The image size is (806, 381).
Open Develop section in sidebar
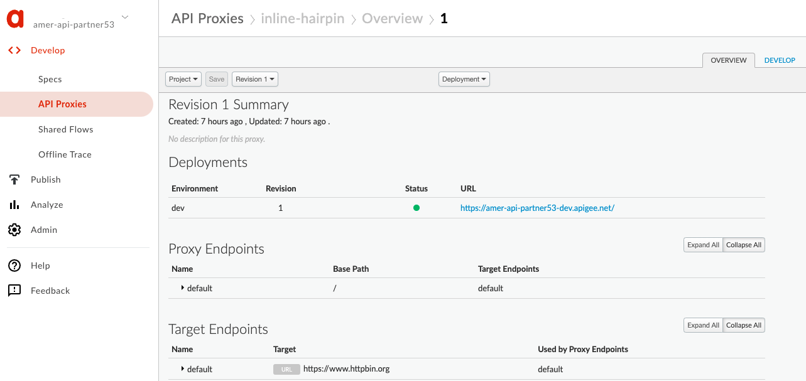pos(48,50)
